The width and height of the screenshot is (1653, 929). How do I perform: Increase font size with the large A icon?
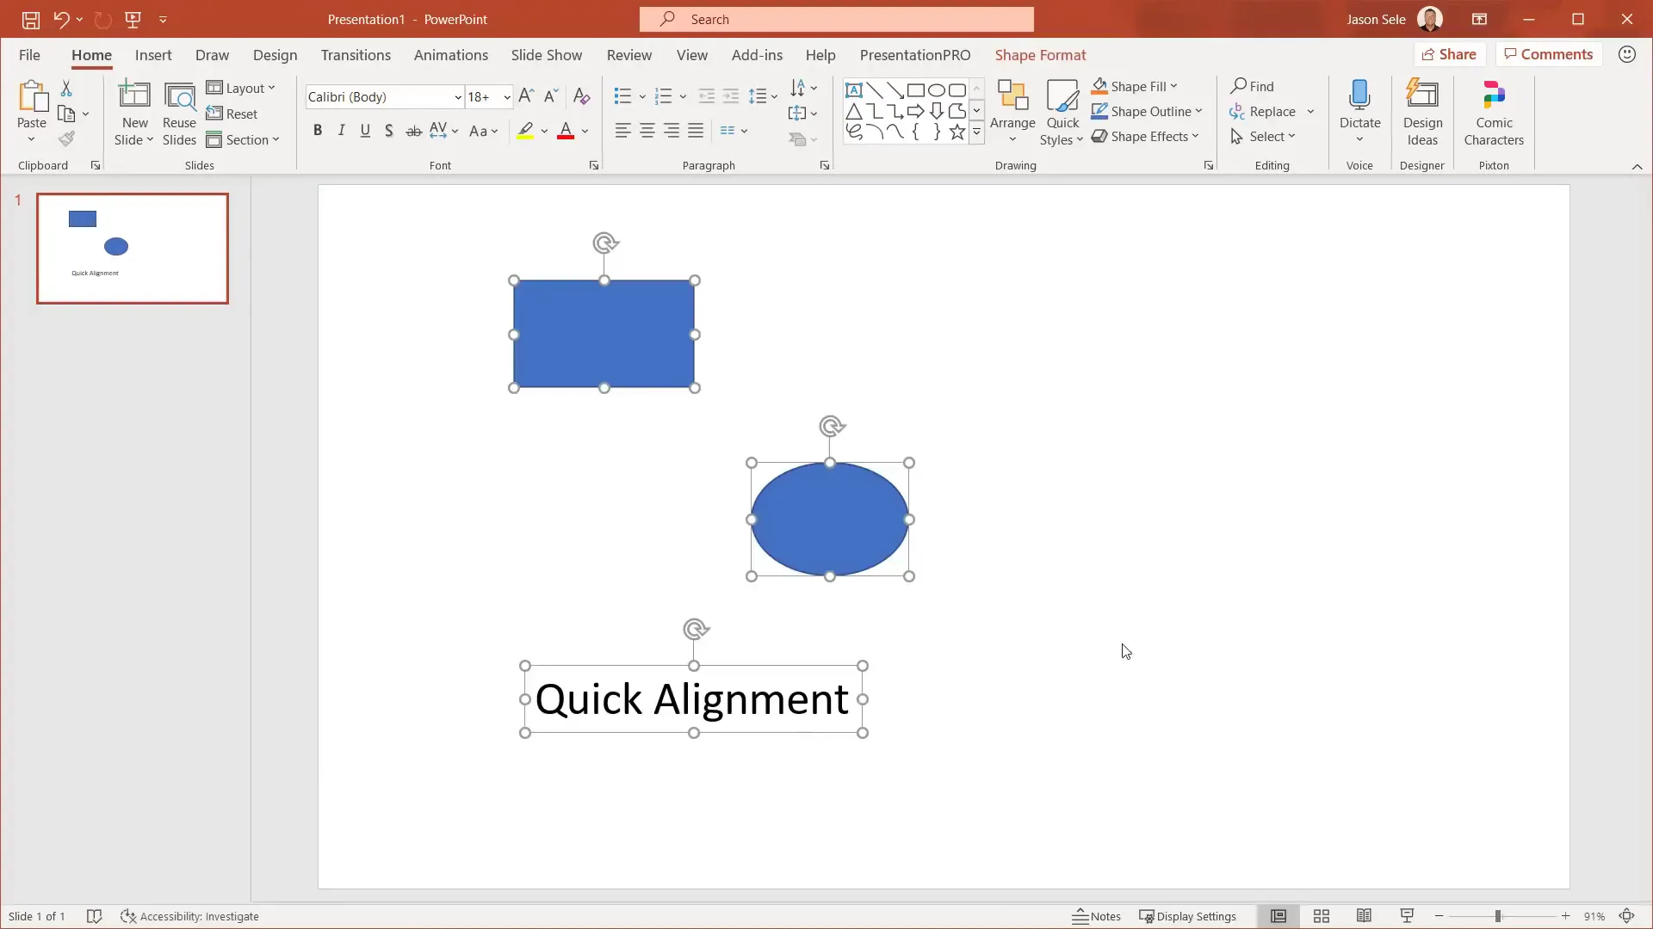point(527,95)
